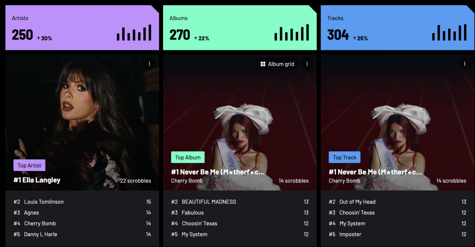The image size is (475, 247).
Task: Select the blue Tracks stats tab
Action: [397, 28]
